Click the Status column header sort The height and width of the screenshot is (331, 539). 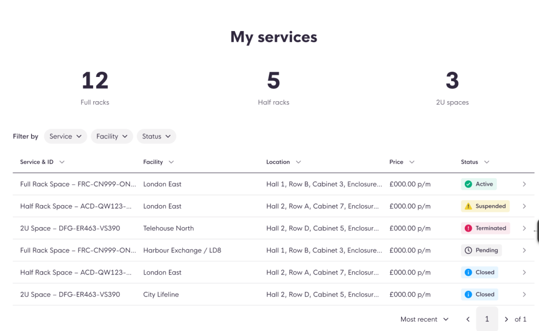tap(475, 162)
